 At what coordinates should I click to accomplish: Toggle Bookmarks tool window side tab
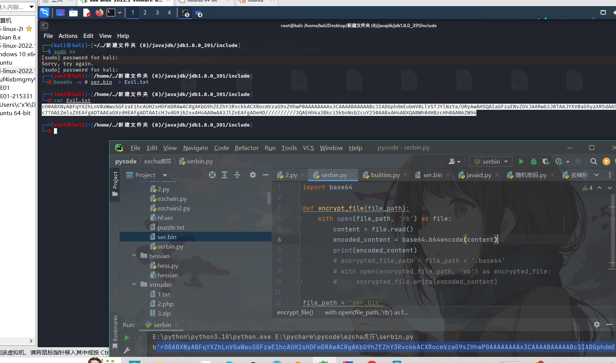pos(115,332)
